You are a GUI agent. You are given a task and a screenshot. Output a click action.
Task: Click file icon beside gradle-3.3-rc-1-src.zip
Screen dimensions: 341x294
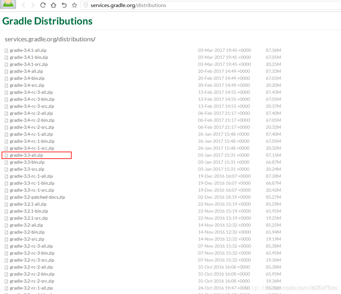click(6, 191)
